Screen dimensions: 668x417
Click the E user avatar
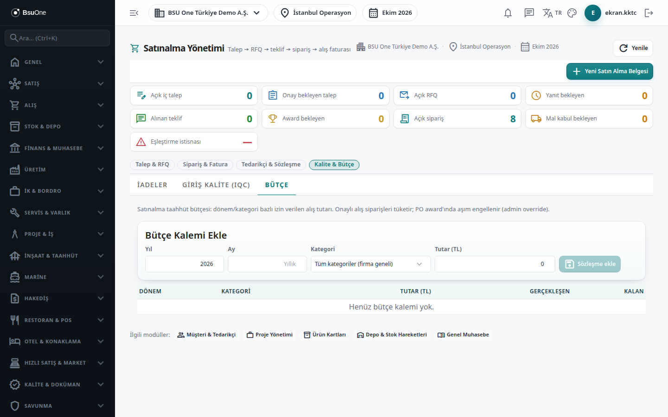(593, 13)
